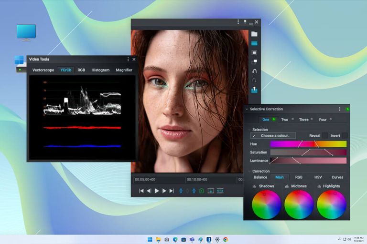Step forward one frame
Viewport: 367px width, 244px height.
click(164, 191)
